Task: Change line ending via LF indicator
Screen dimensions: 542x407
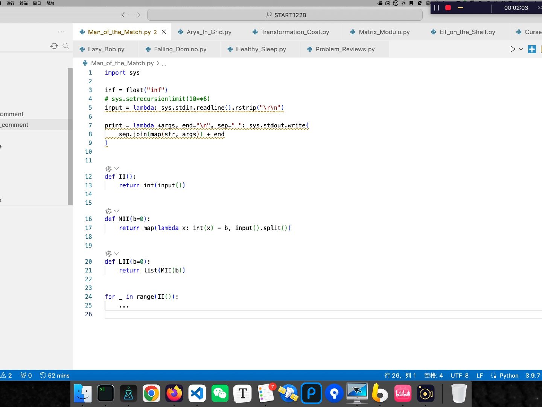Action: pos(480,375)
